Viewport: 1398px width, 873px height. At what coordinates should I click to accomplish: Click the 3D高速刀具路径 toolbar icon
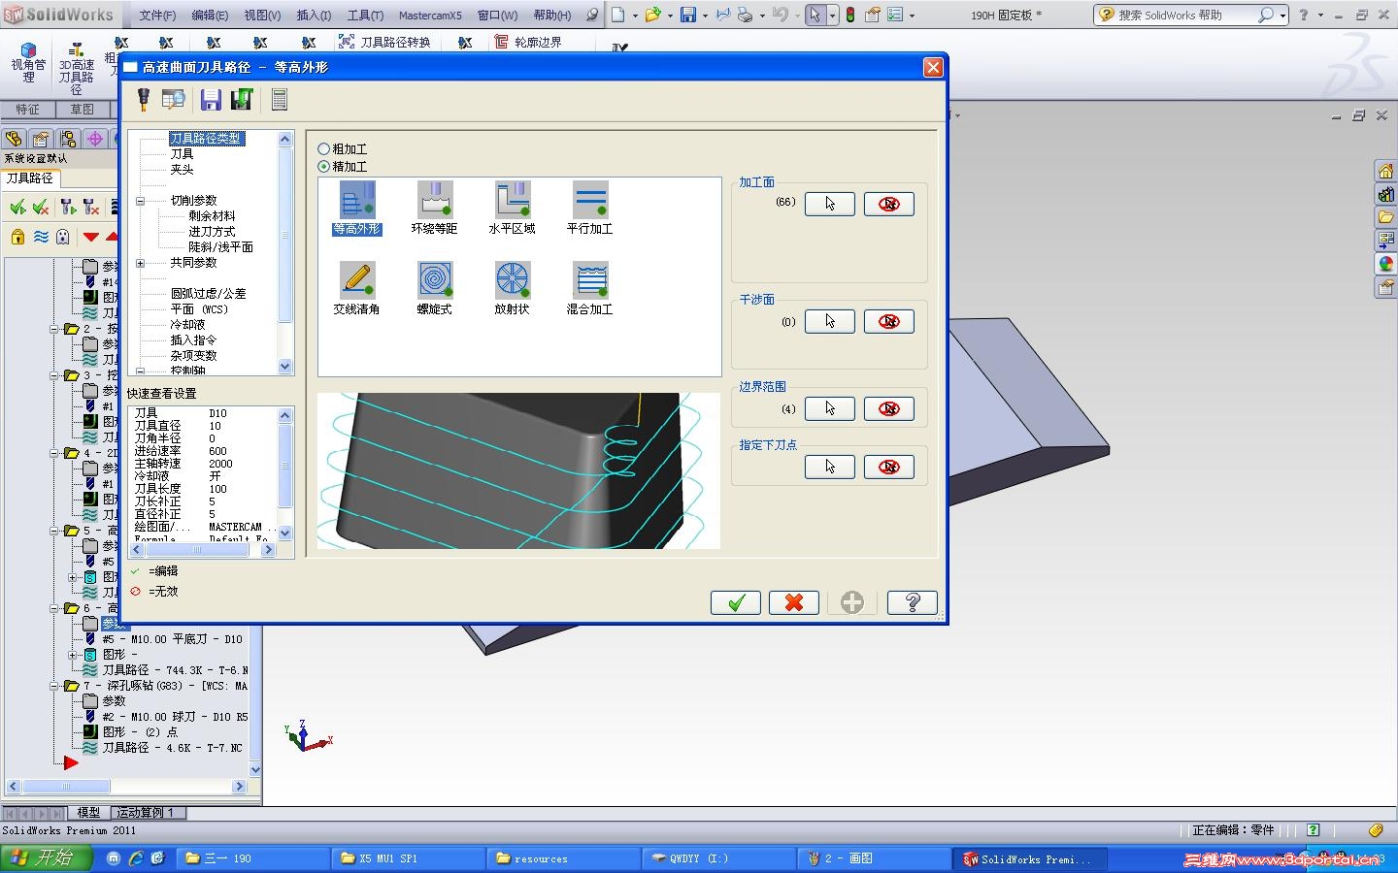pos(76,68)
